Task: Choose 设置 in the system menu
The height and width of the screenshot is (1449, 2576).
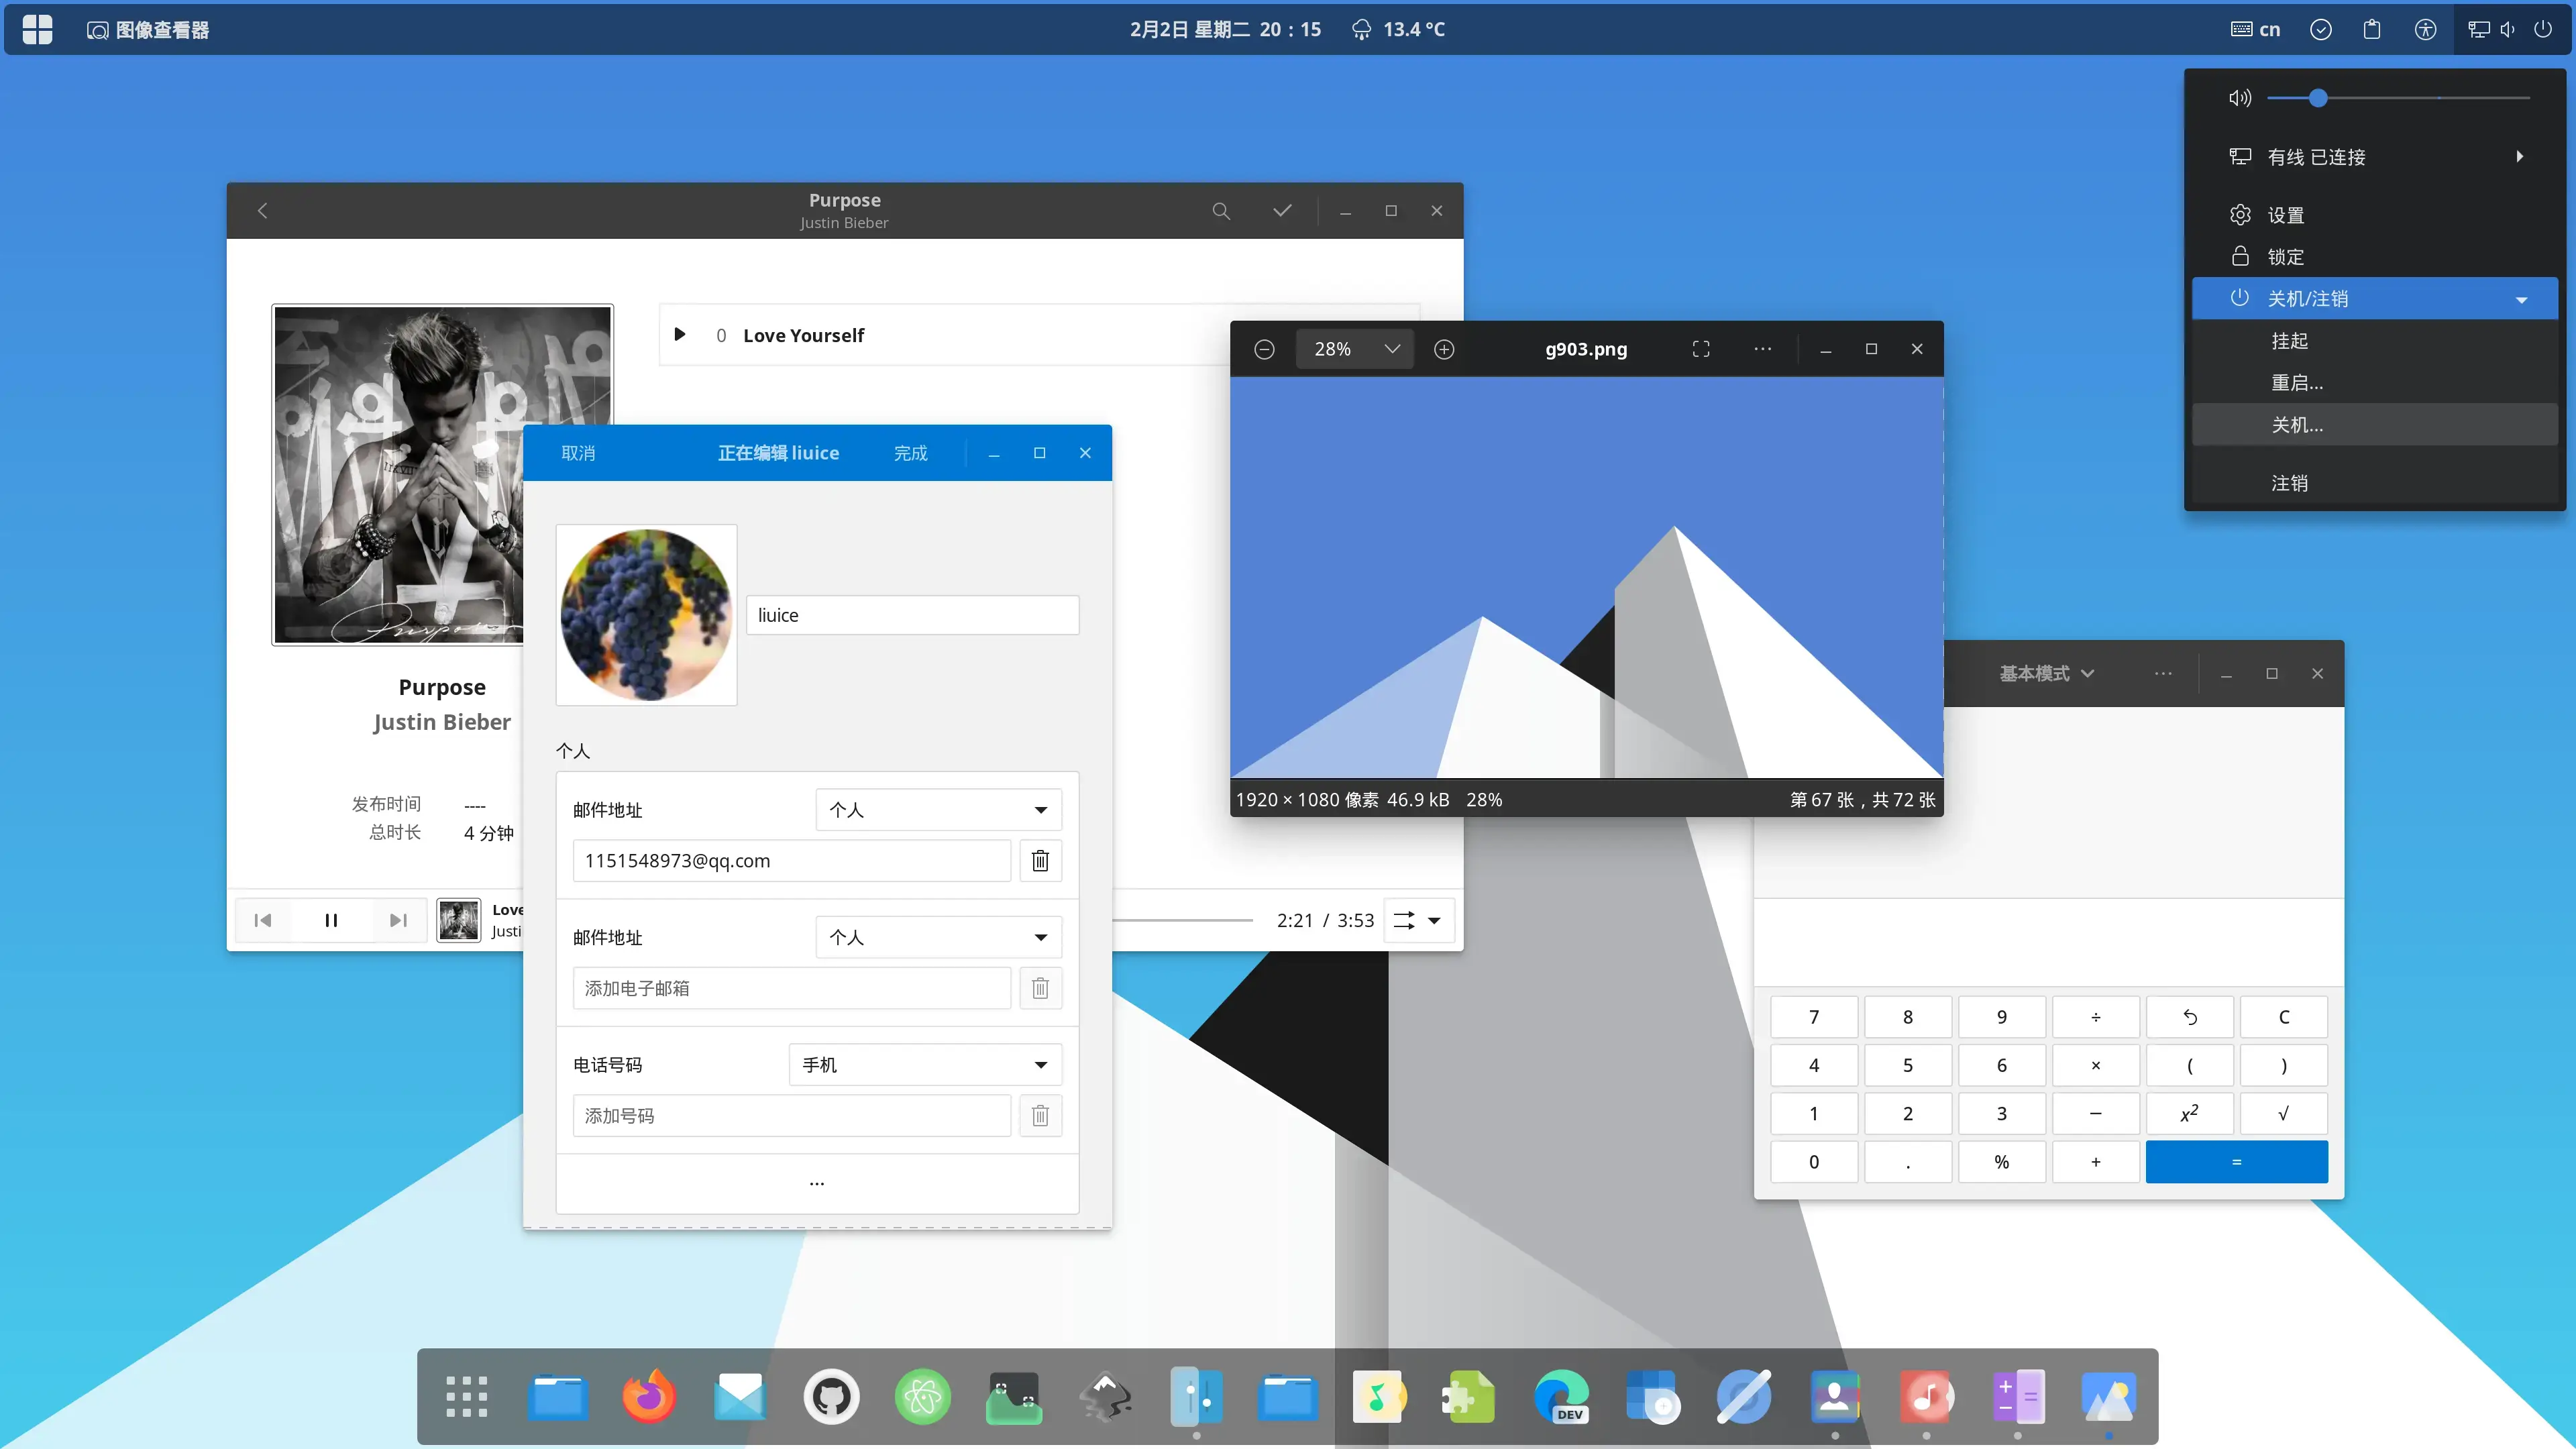Action: [2286, 215]
